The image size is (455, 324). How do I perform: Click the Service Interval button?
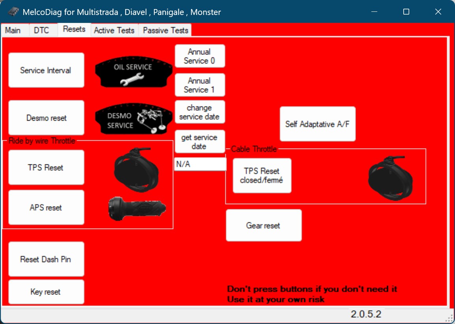pos(46,70)
